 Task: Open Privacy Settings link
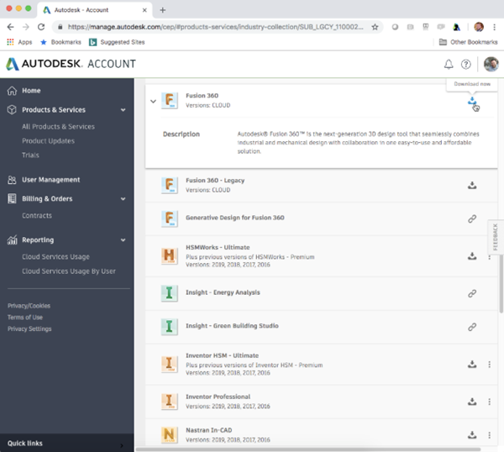(29, 328)
